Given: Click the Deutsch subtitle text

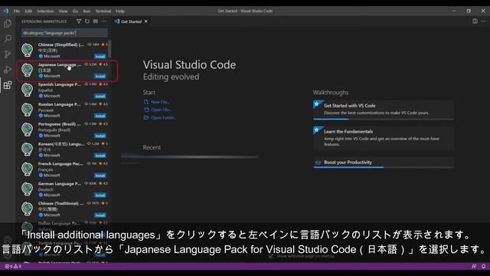Looking at the screenshot, I should tap(46, 189).
